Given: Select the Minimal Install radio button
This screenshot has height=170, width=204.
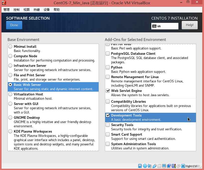Looking at the screenshot, I should pyautogui.click(x=10, y=46).
